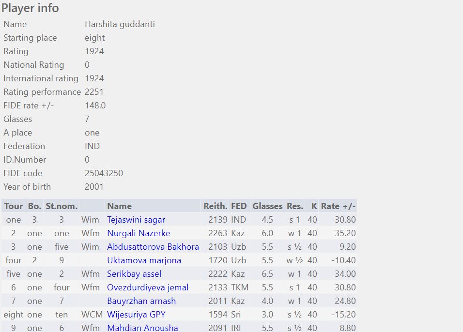Open Tejaswini sagar player link
Screen dimensions: 463x332
[x=136, y=220]
